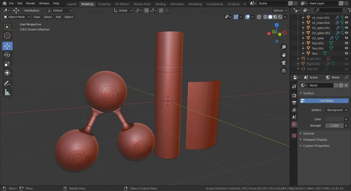Screen dimensions: 351x191
Task: Open the Texture properties tab
Action: (294, 136)
